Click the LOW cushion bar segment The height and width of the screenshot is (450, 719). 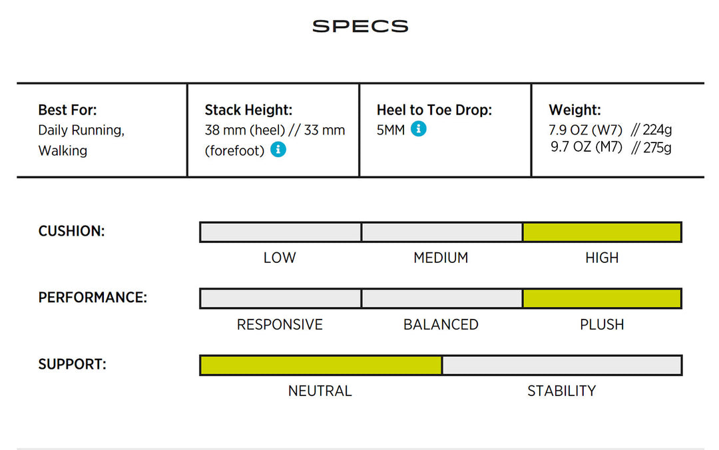point(280,232)
